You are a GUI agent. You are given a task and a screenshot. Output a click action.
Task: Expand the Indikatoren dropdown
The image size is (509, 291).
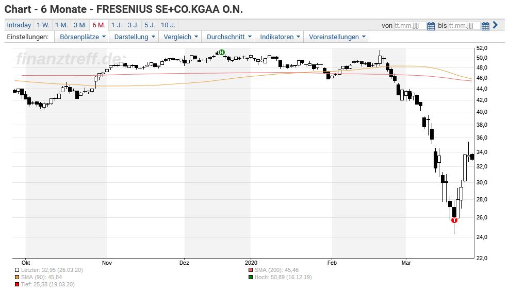[280, 37]
